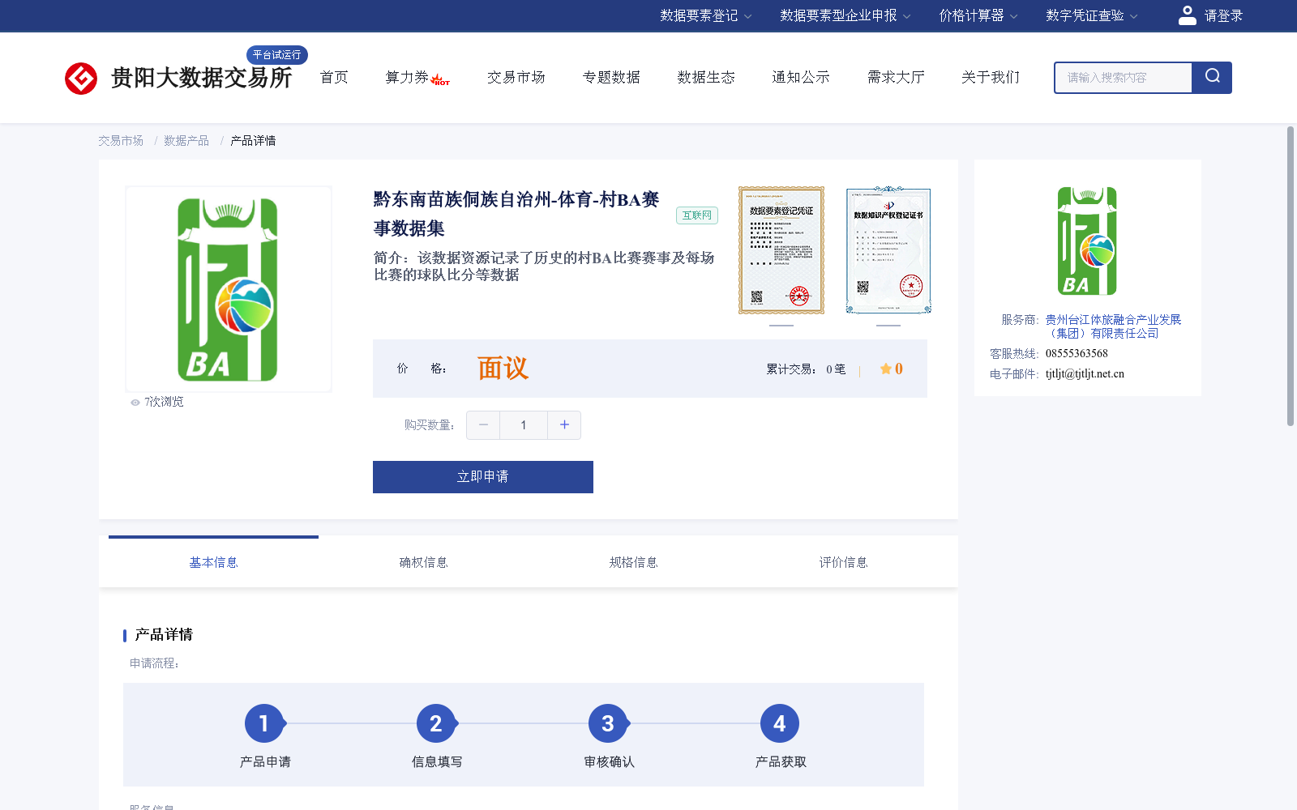1297x810 pixels.
Task: Increase purchase quantity with plus button
Action: [564, 425]
